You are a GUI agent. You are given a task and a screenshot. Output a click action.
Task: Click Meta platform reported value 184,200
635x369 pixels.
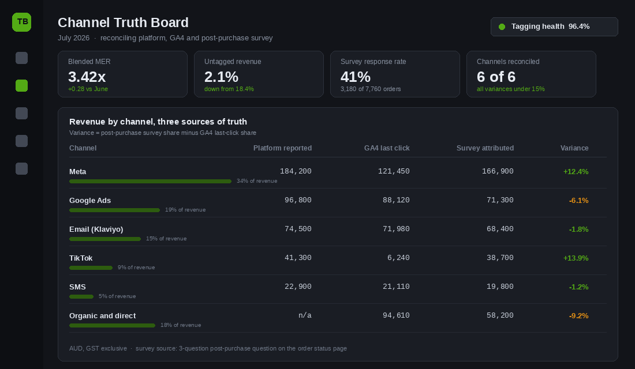[x=296, y=171]
